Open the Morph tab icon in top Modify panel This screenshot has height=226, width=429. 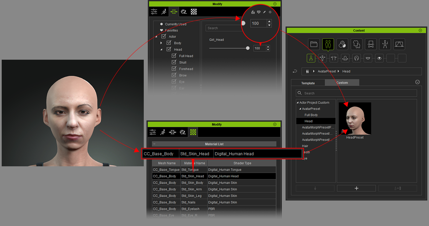point(174,12)
